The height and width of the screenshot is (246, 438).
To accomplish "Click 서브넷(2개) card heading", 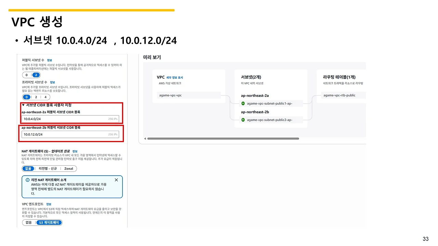I will (x=251, y=77).
